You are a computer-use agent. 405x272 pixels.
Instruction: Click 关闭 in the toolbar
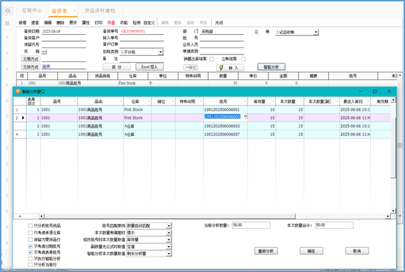point(219,23)
